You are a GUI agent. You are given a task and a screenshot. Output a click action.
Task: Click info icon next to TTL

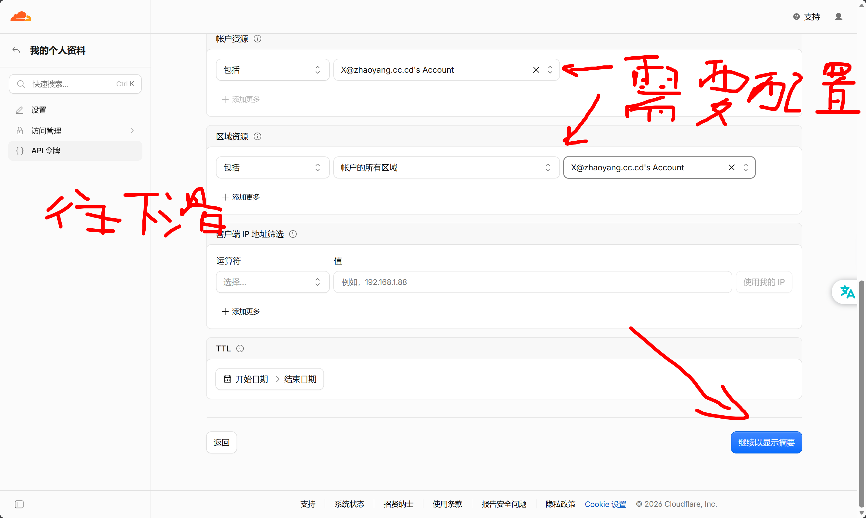pyautogui.click(x=240, y=348)
